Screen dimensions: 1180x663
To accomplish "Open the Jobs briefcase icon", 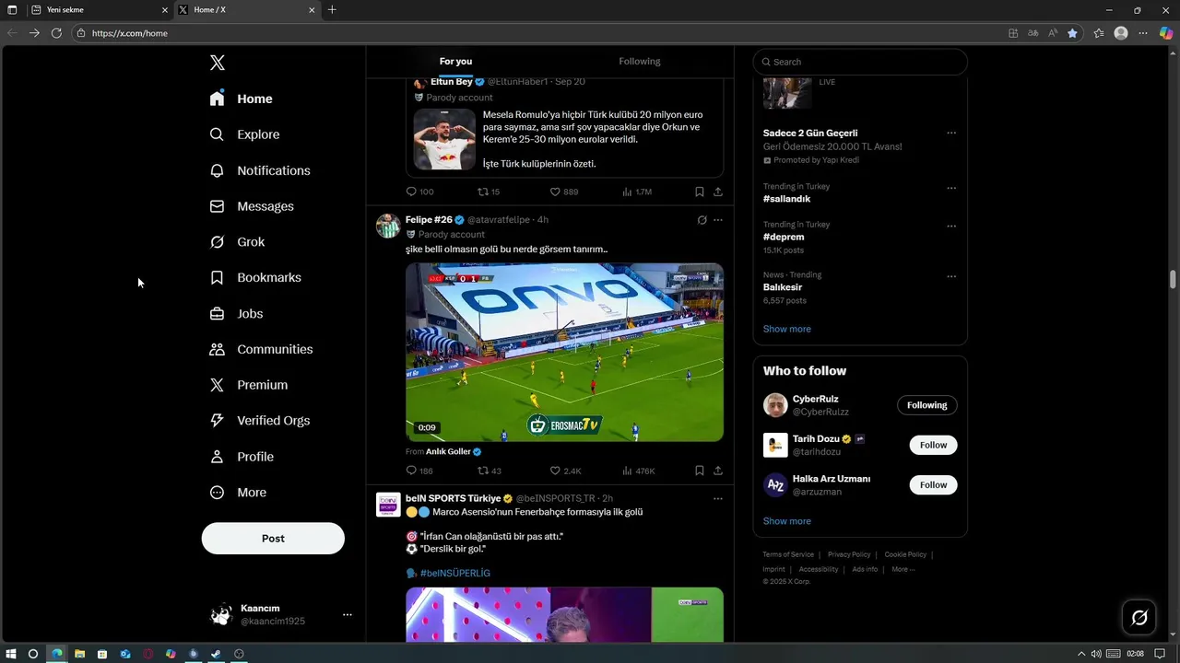I will pos(217,314).
